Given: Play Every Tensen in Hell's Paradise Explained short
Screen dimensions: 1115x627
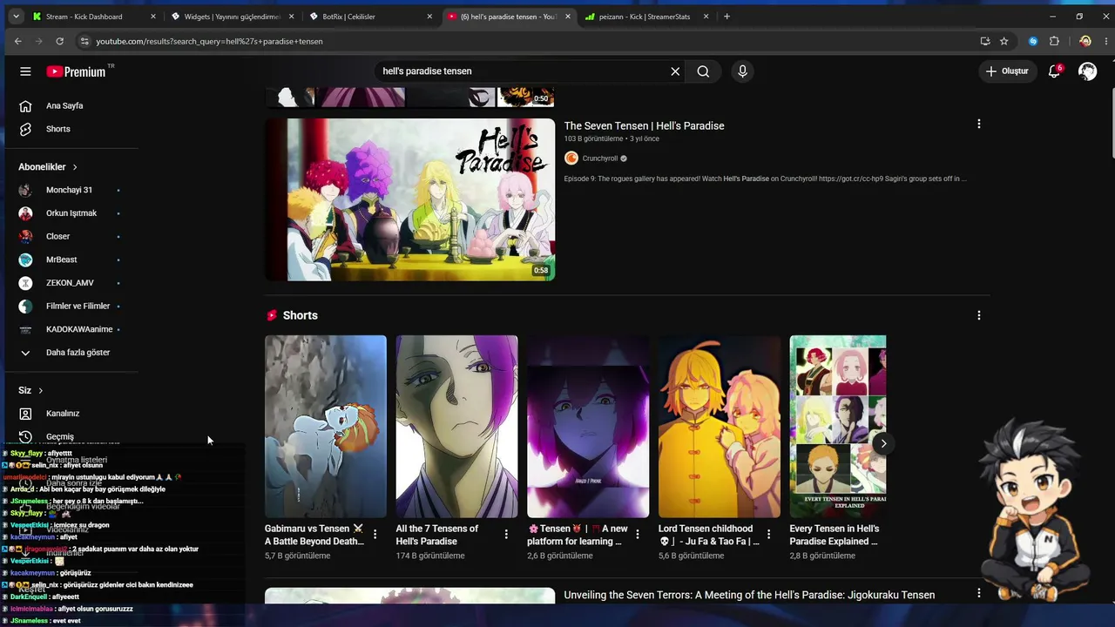Looking at the screenshot, I should pos(838,427).
